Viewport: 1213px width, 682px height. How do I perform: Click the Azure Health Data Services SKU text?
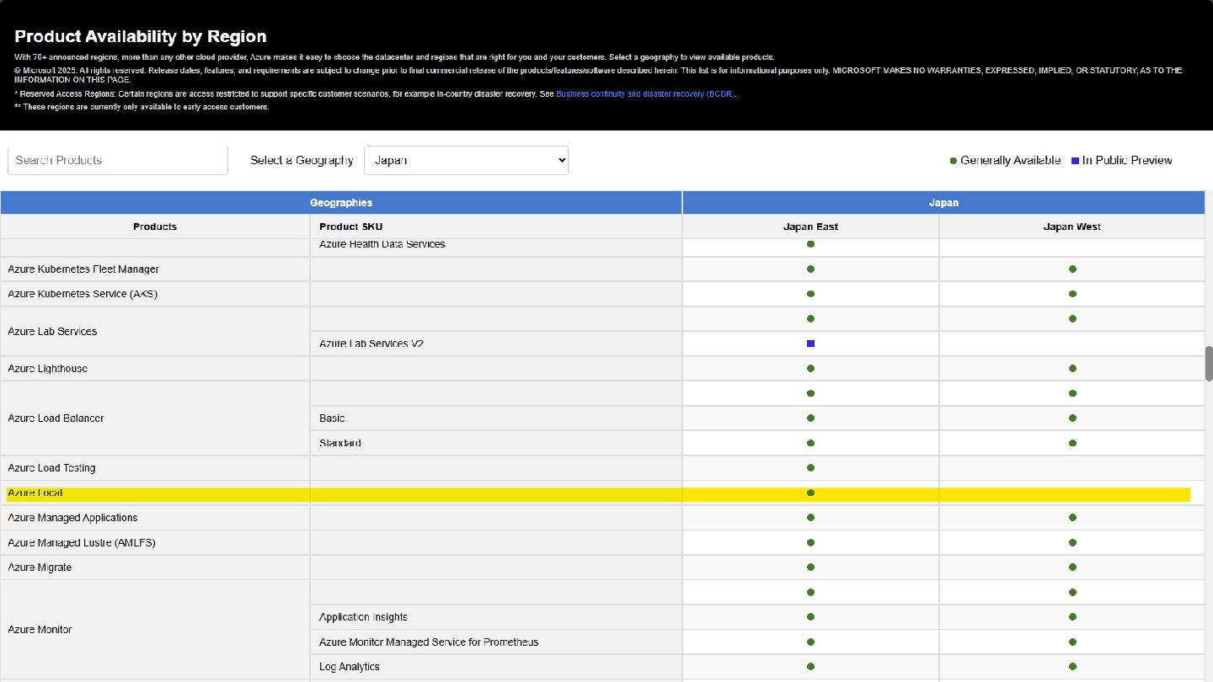pyautogui.click(x=382, y=244)
